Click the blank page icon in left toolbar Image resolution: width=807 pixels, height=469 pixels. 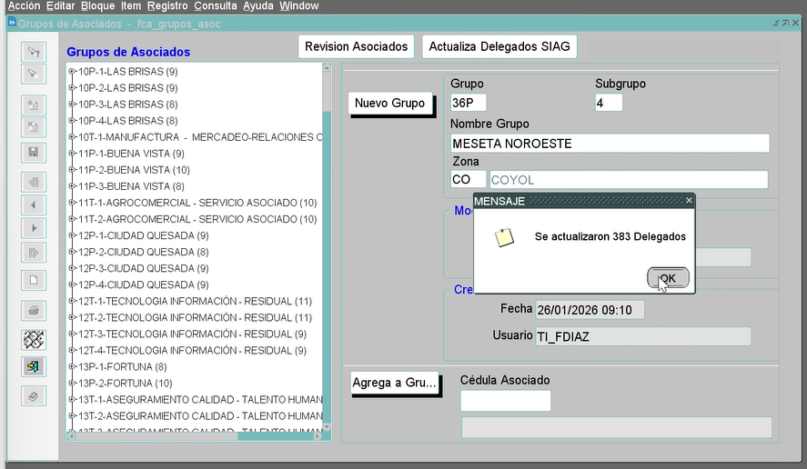pyautogui.click(x=34, y=280)
